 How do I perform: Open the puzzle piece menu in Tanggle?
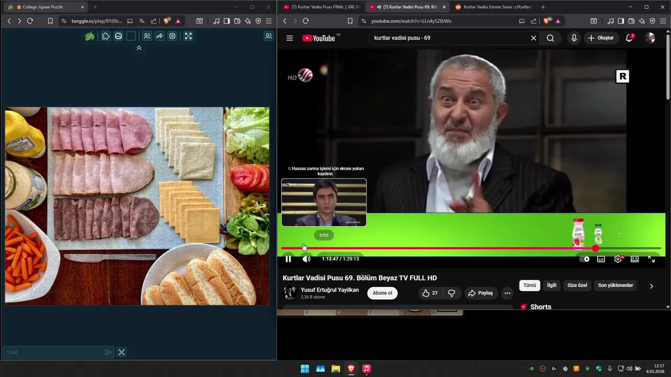[106, 36]
